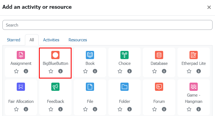Select the Database activity icon
This screenshot has width=215, height=116.
[x=159, y=55]
